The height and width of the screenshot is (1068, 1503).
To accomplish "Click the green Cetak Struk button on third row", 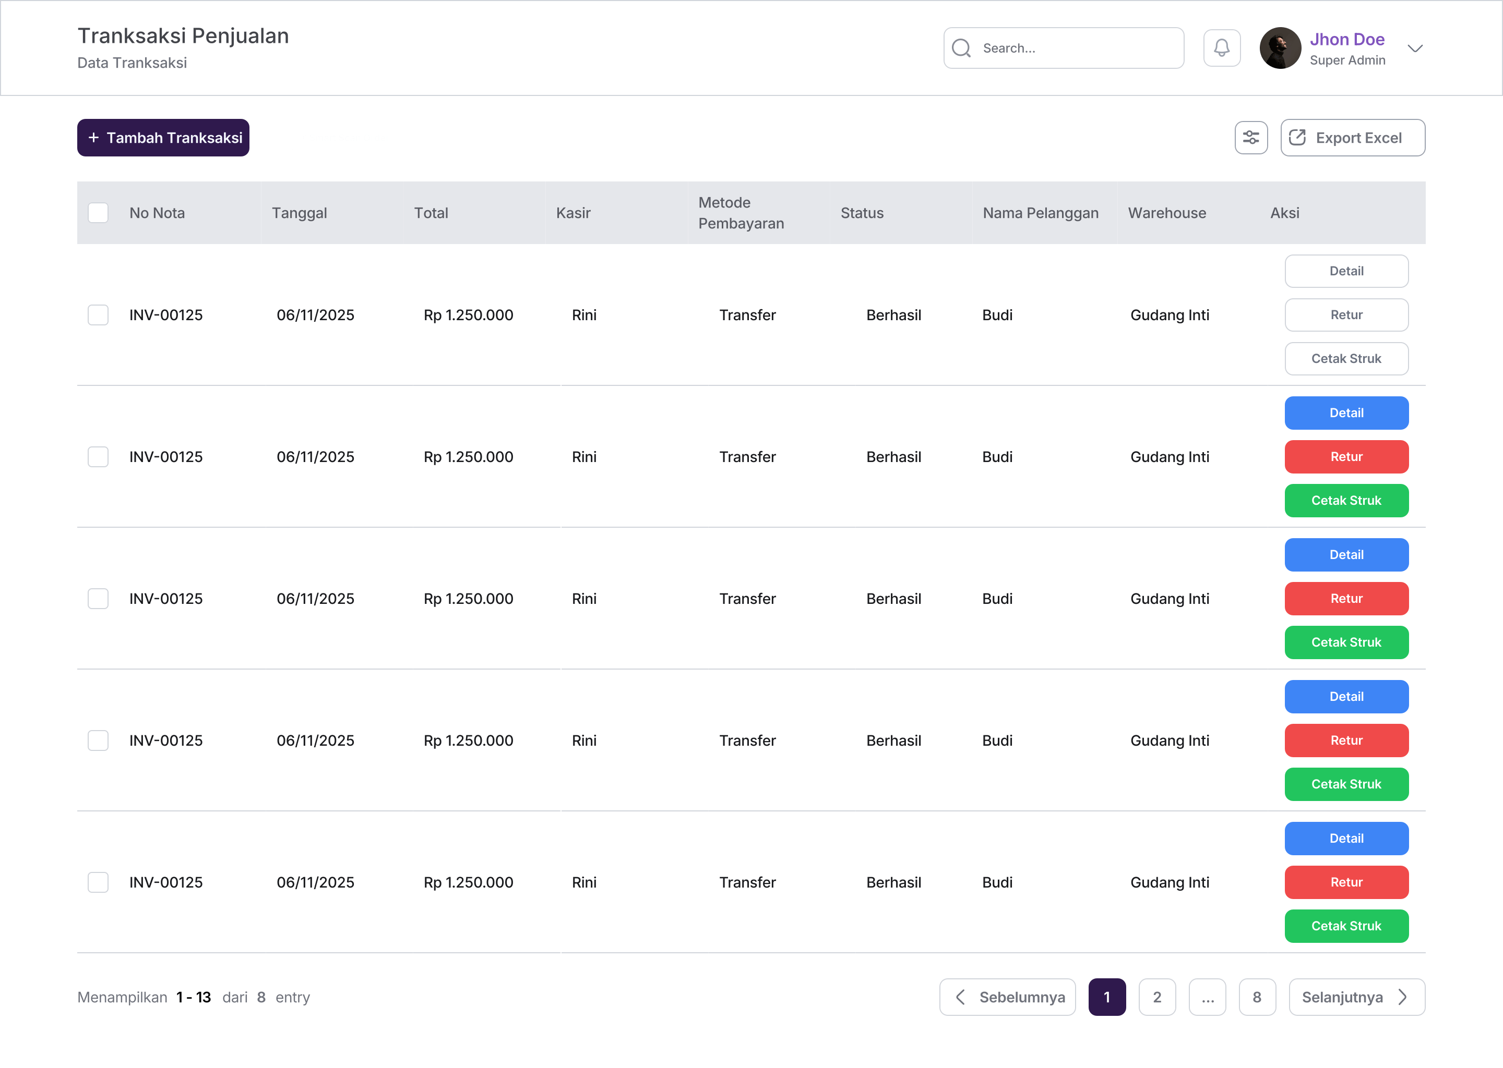I will point(1346,642).
